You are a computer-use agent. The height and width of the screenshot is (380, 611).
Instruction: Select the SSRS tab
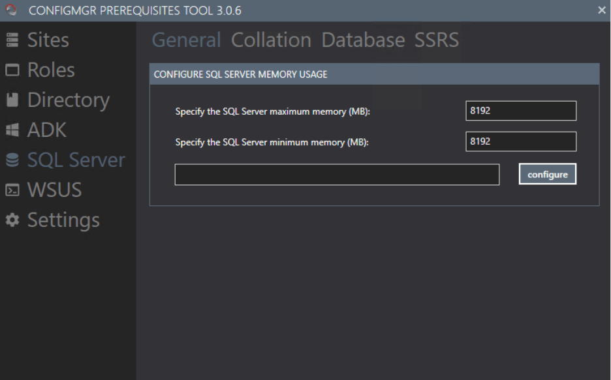436,40
